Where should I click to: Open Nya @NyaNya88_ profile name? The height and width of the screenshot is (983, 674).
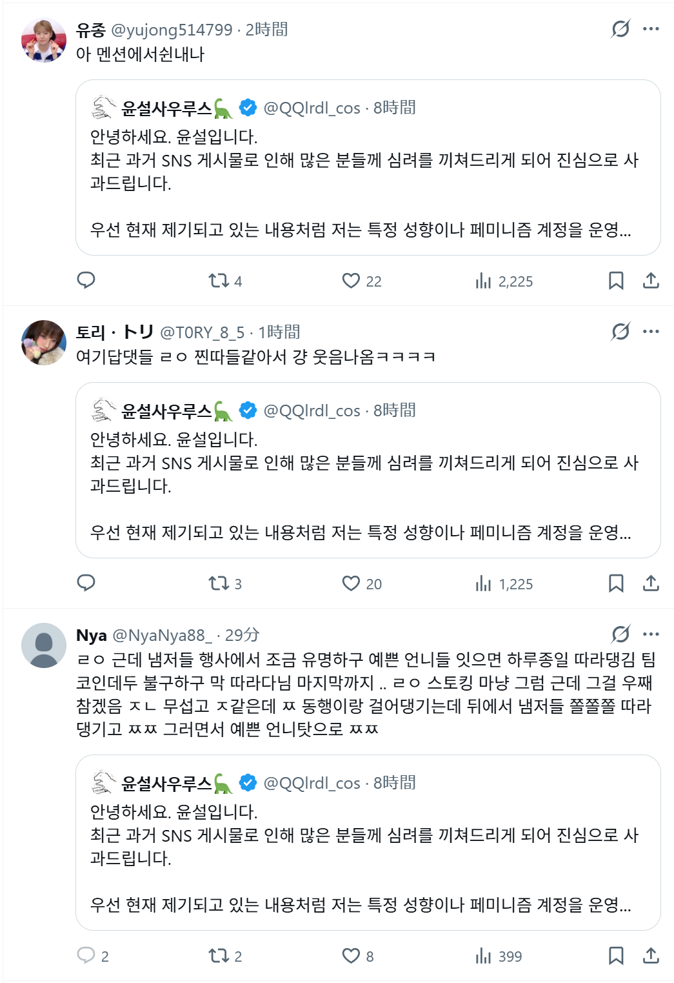92,635
